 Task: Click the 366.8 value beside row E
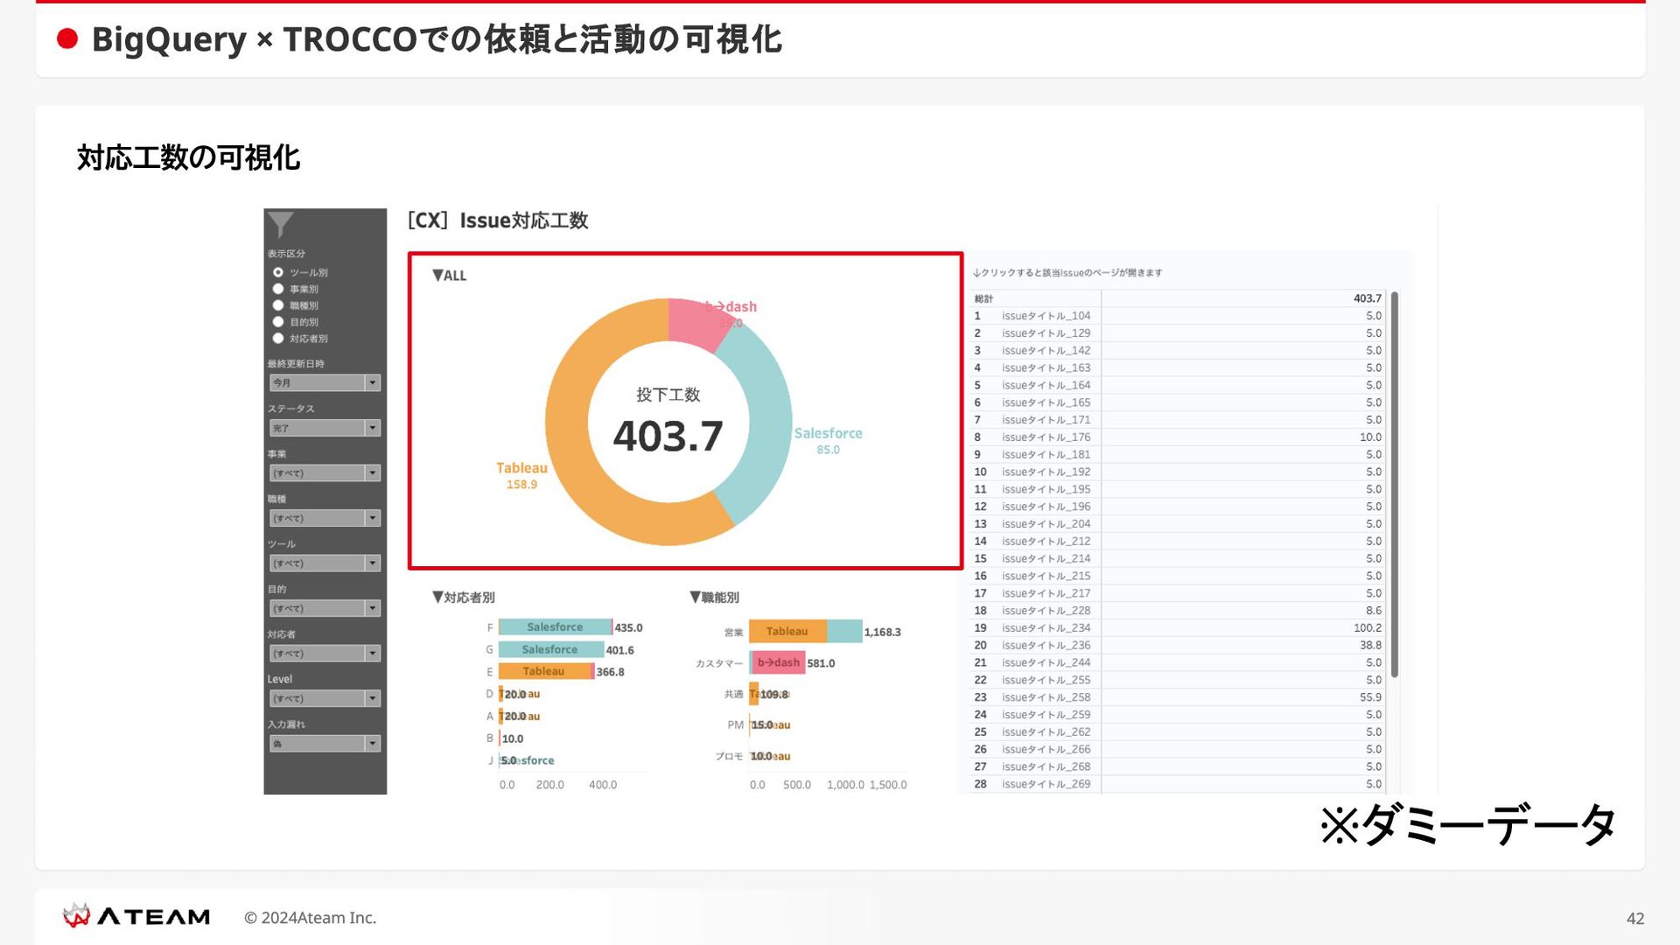tap(610, 672)
